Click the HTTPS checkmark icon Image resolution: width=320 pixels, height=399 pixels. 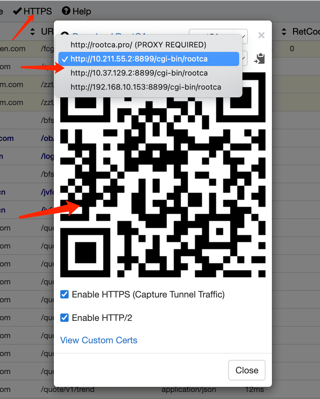point(17,11)
